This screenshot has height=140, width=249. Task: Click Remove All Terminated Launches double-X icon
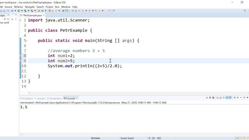pos(213,98)
